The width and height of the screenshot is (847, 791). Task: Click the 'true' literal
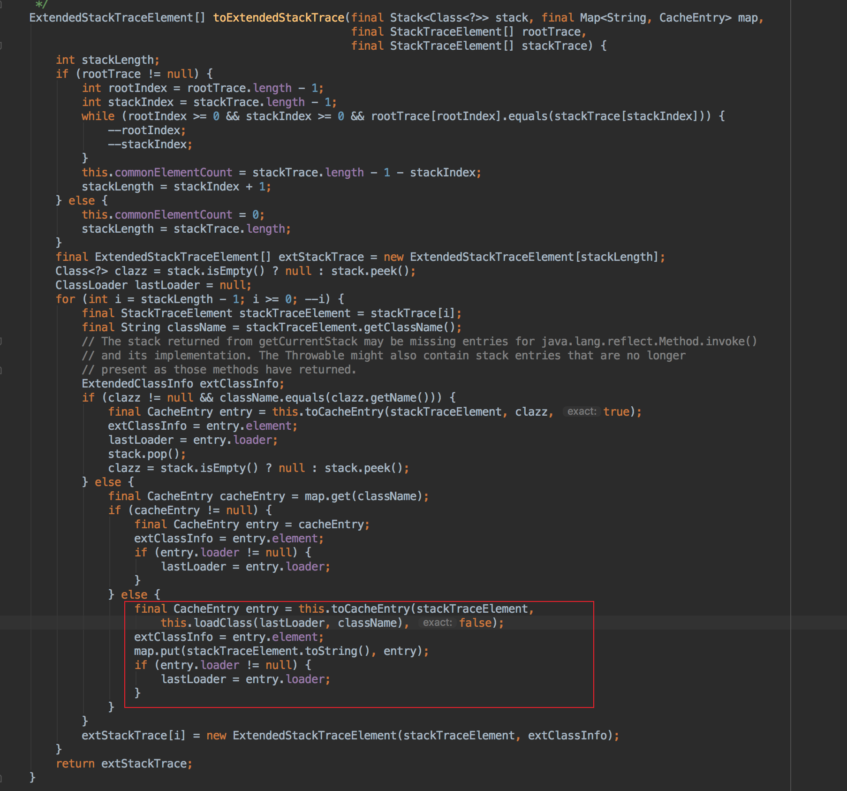(x=616, y=412)
